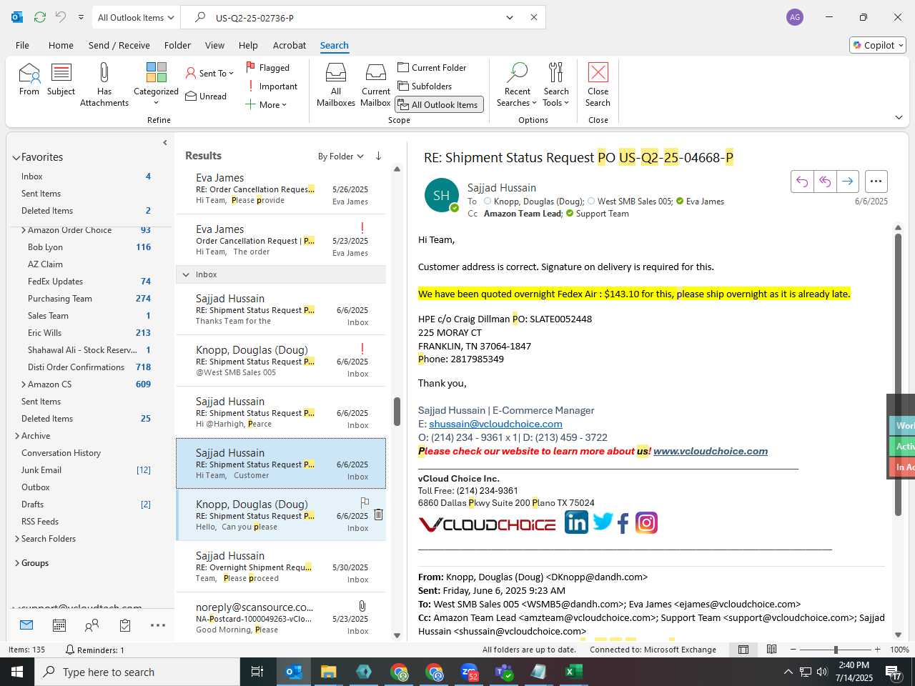Screen dimensions: 915x686
Task: Collapse the Favorites section
Action: pos(16,158)
